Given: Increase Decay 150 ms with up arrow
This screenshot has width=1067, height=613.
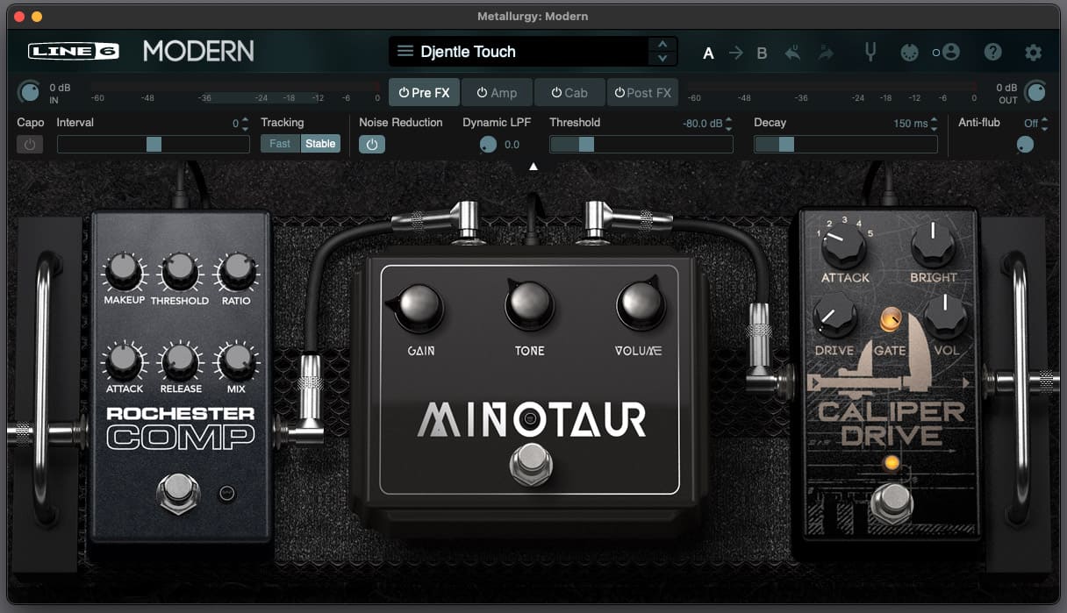Looking at the screenshot, I should [x=934, y=119].
